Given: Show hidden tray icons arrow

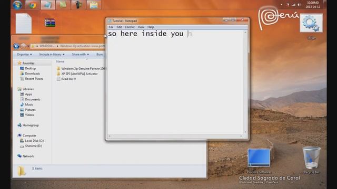Looking at the screenshot, I should (281, 5).
